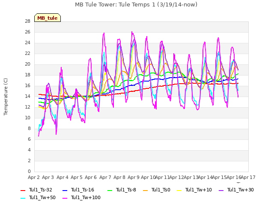Image resolution: width=274 pixels, height=206 pixels.
Task: Click the Apr 8 x-axis tick label
Action: pyautogui.click(x=119, y=177)
